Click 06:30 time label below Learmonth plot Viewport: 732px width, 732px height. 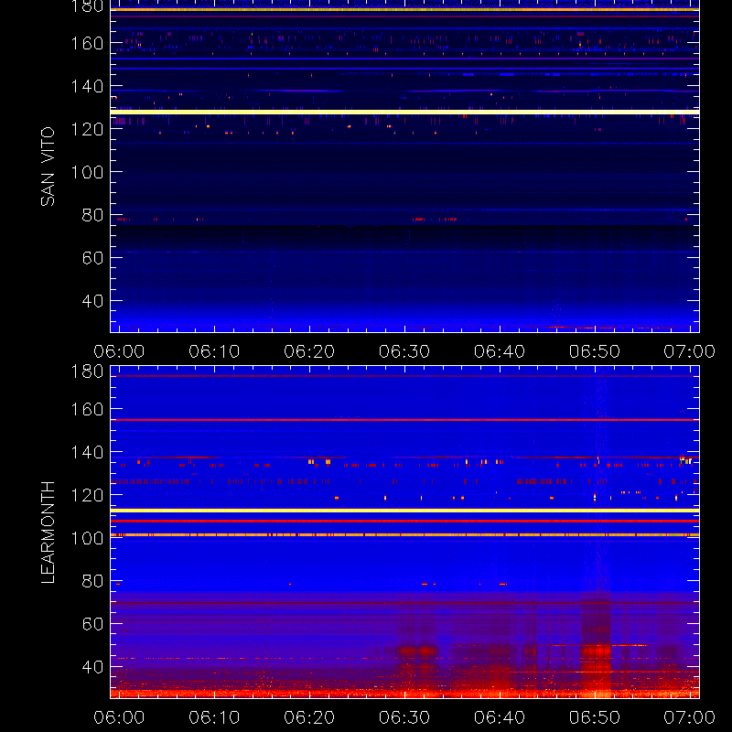coord(404,717)
